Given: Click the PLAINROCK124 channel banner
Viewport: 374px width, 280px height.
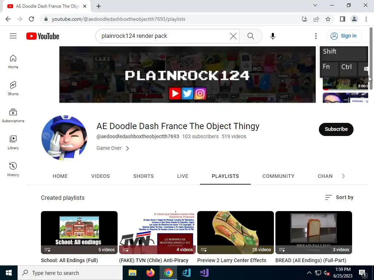Looking at the screenshot, I should click(187, 74).
